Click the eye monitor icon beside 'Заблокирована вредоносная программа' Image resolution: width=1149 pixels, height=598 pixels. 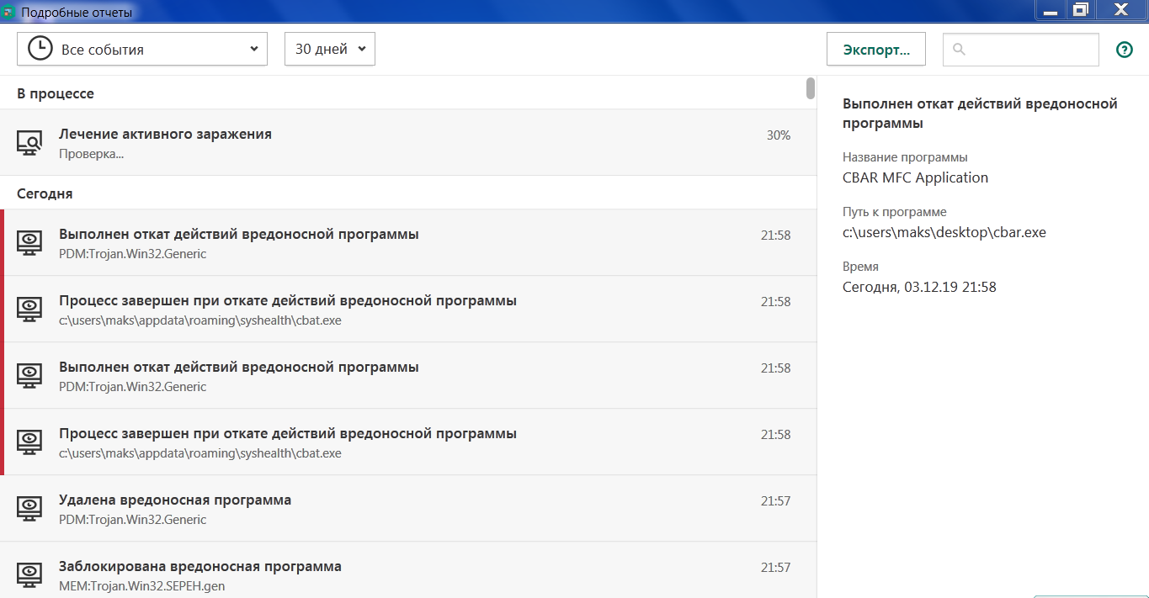click(x=30, y=575)
